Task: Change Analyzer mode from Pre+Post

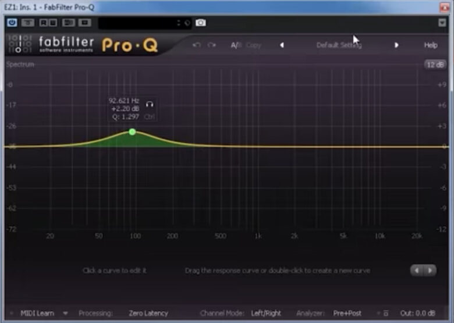Action: (x=347, y=313)
